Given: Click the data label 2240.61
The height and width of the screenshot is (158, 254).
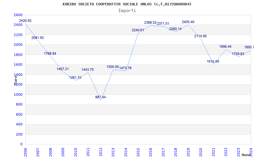Looking at the screenshot, I should [138, 30].
